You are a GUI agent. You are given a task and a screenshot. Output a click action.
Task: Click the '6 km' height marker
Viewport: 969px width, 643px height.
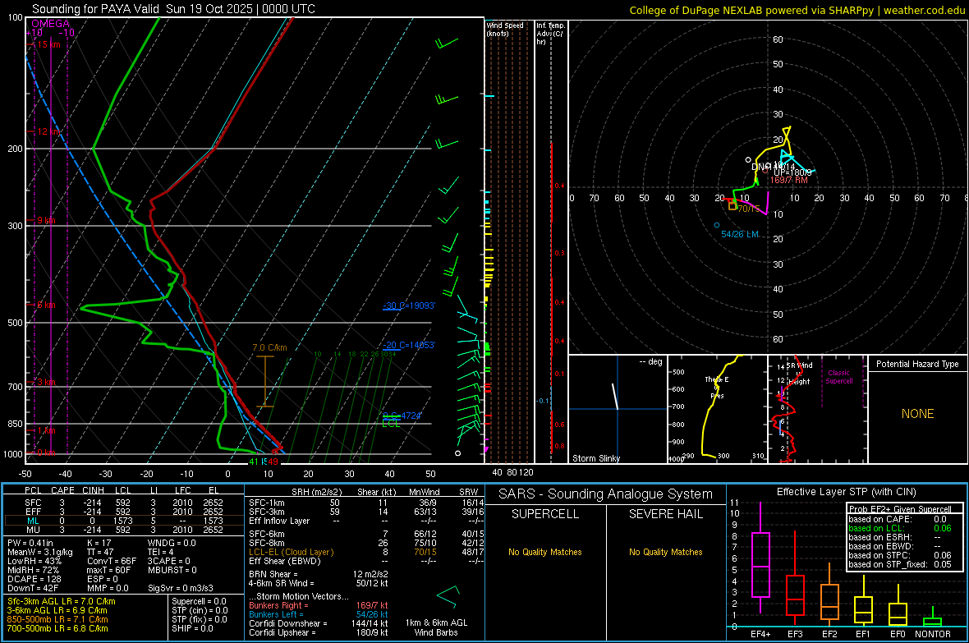point(46,305)
